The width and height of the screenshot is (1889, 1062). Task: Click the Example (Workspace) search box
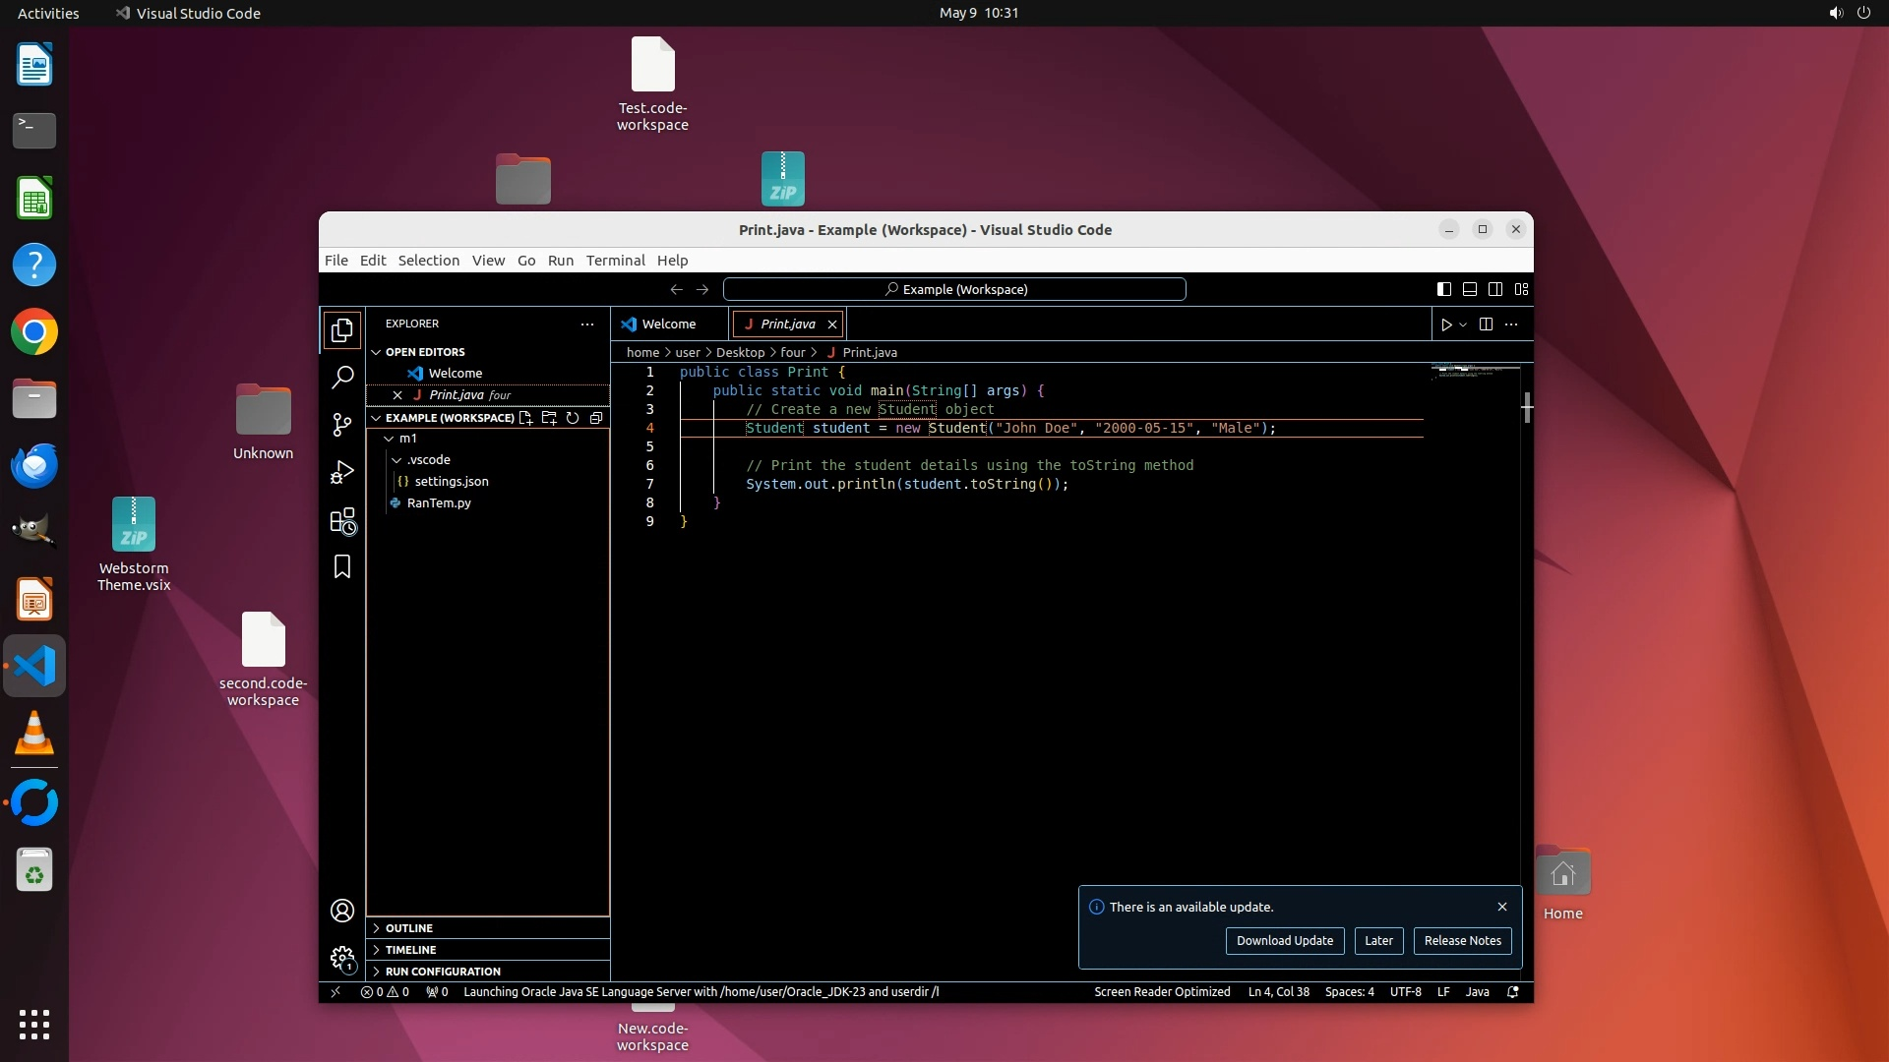coord(954,289)
